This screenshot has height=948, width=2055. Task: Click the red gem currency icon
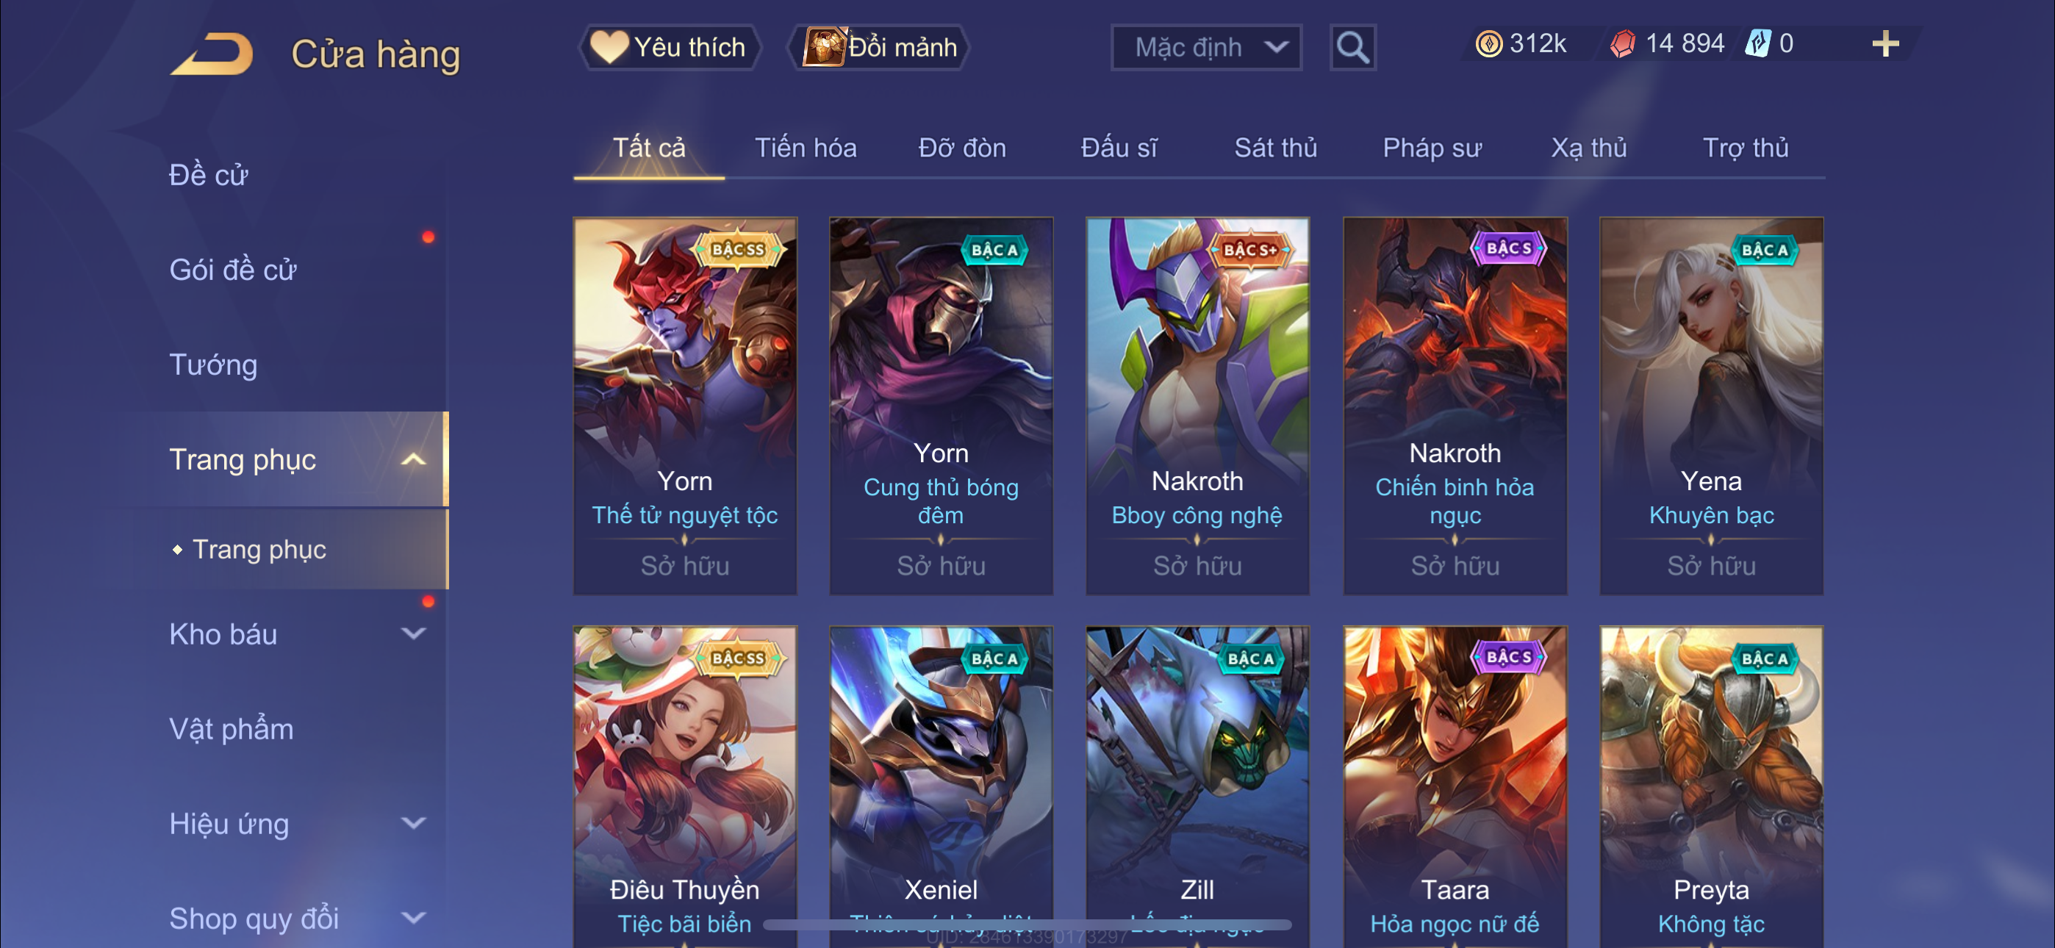(x=1623, y=44)
